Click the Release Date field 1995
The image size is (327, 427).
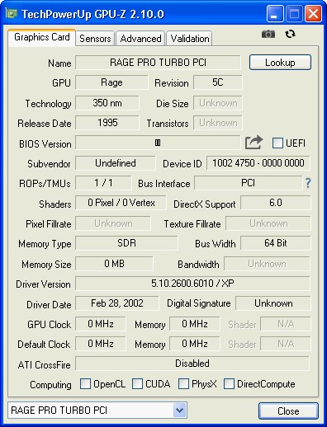point(107,123)
